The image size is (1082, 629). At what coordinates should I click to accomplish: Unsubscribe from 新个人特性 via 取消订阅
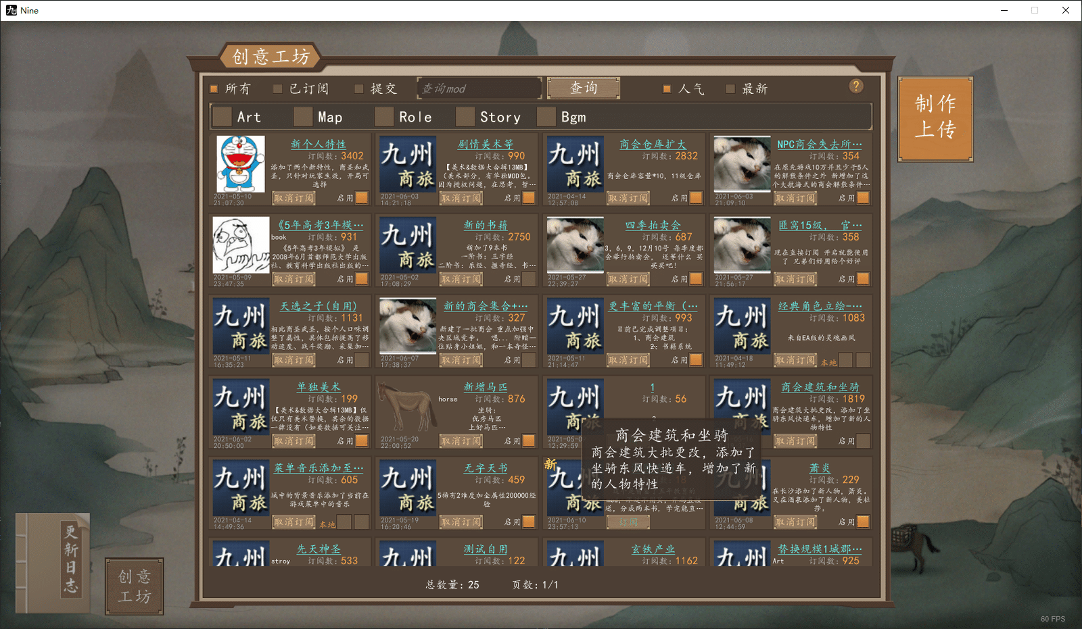tap(294, 198)
